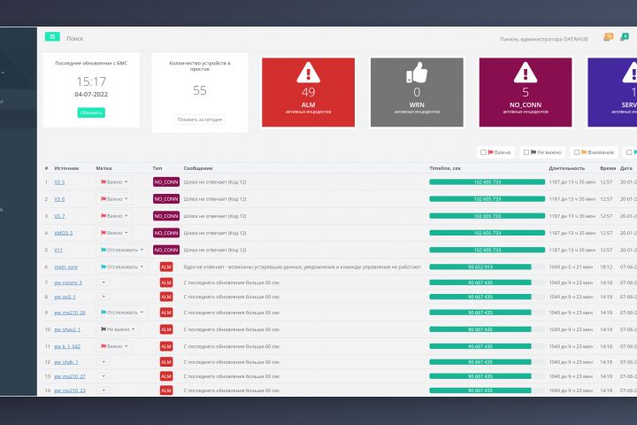The height and width of the screenshot is (425, 637).
Task: Click the timeline bar in row 6
Action: pyautogui.click(x=480, y=267)
